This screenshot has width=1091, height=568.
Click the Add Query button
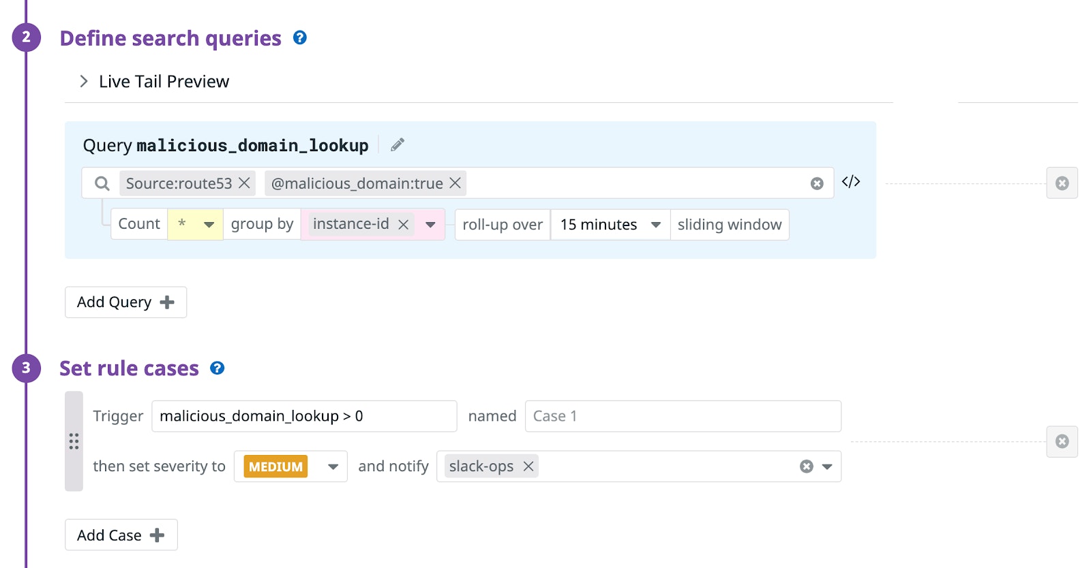tap(125, 302)
